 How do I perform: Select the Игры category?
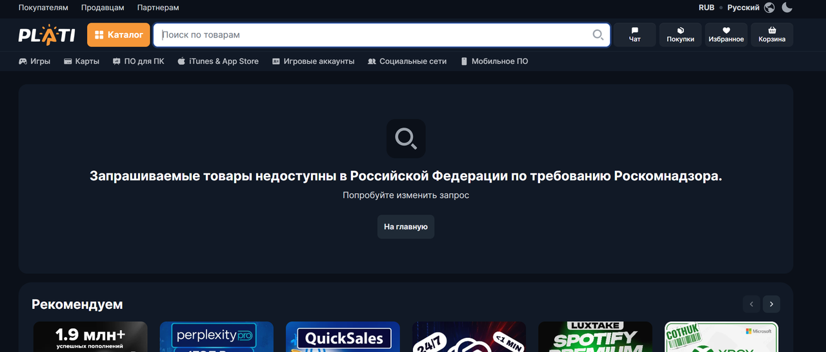[x=34, y=61]
